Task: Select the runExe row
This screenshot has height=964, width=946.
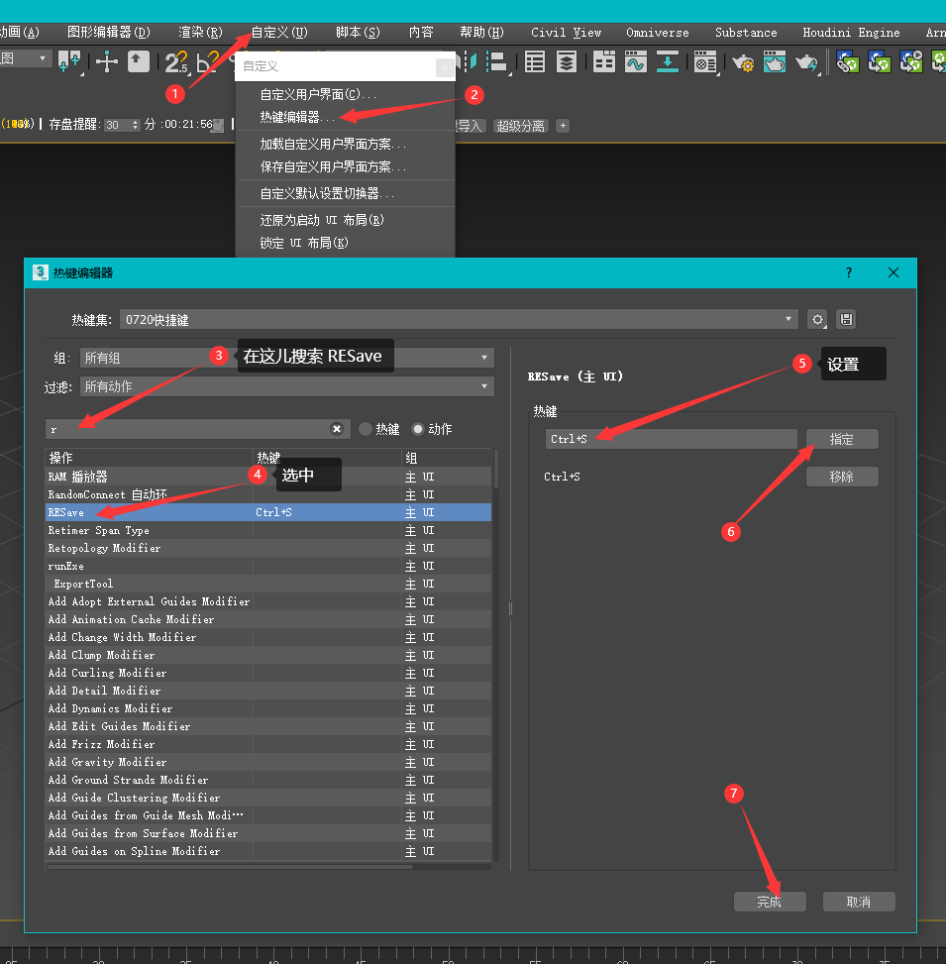Action: coord(268,566)
